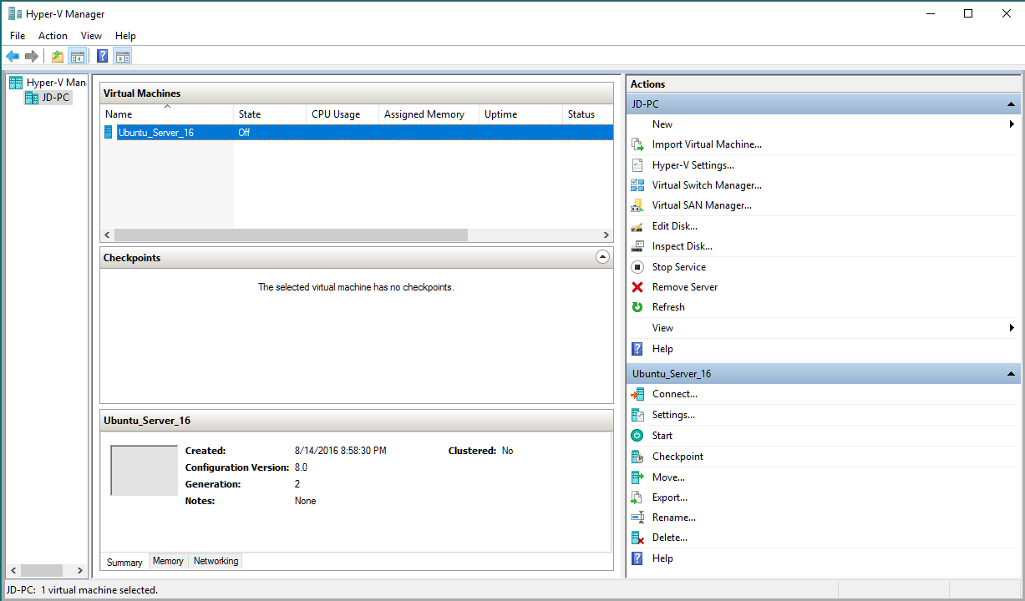The height and width of the screenshot is (601, 1025).
Task: Sort by Assigned Memory column header
Action: 429,114
